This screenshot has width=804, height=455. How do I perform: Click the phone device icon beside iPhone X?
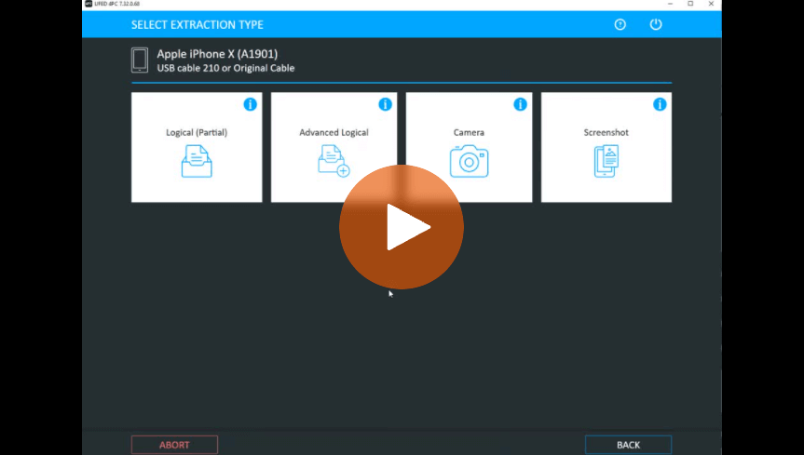pos(140,60)
